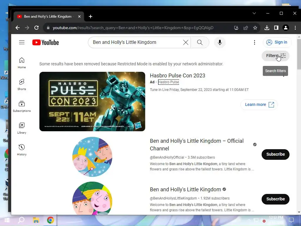Image resolution: width=301 pixels, height=226 pixels.
Task: Open Ben and Holly Official Channel avatar
Action: 92,157
